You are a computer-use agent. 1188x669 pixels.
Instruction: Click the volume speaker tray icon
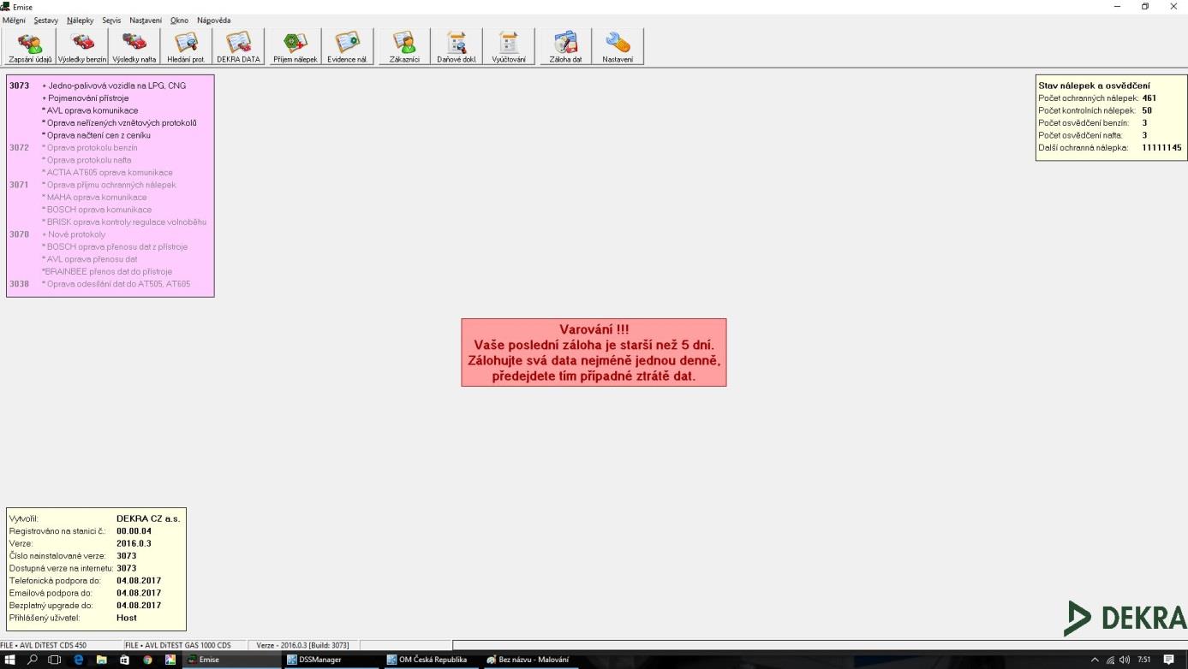pyautogui.click(x=1124, y=660)
